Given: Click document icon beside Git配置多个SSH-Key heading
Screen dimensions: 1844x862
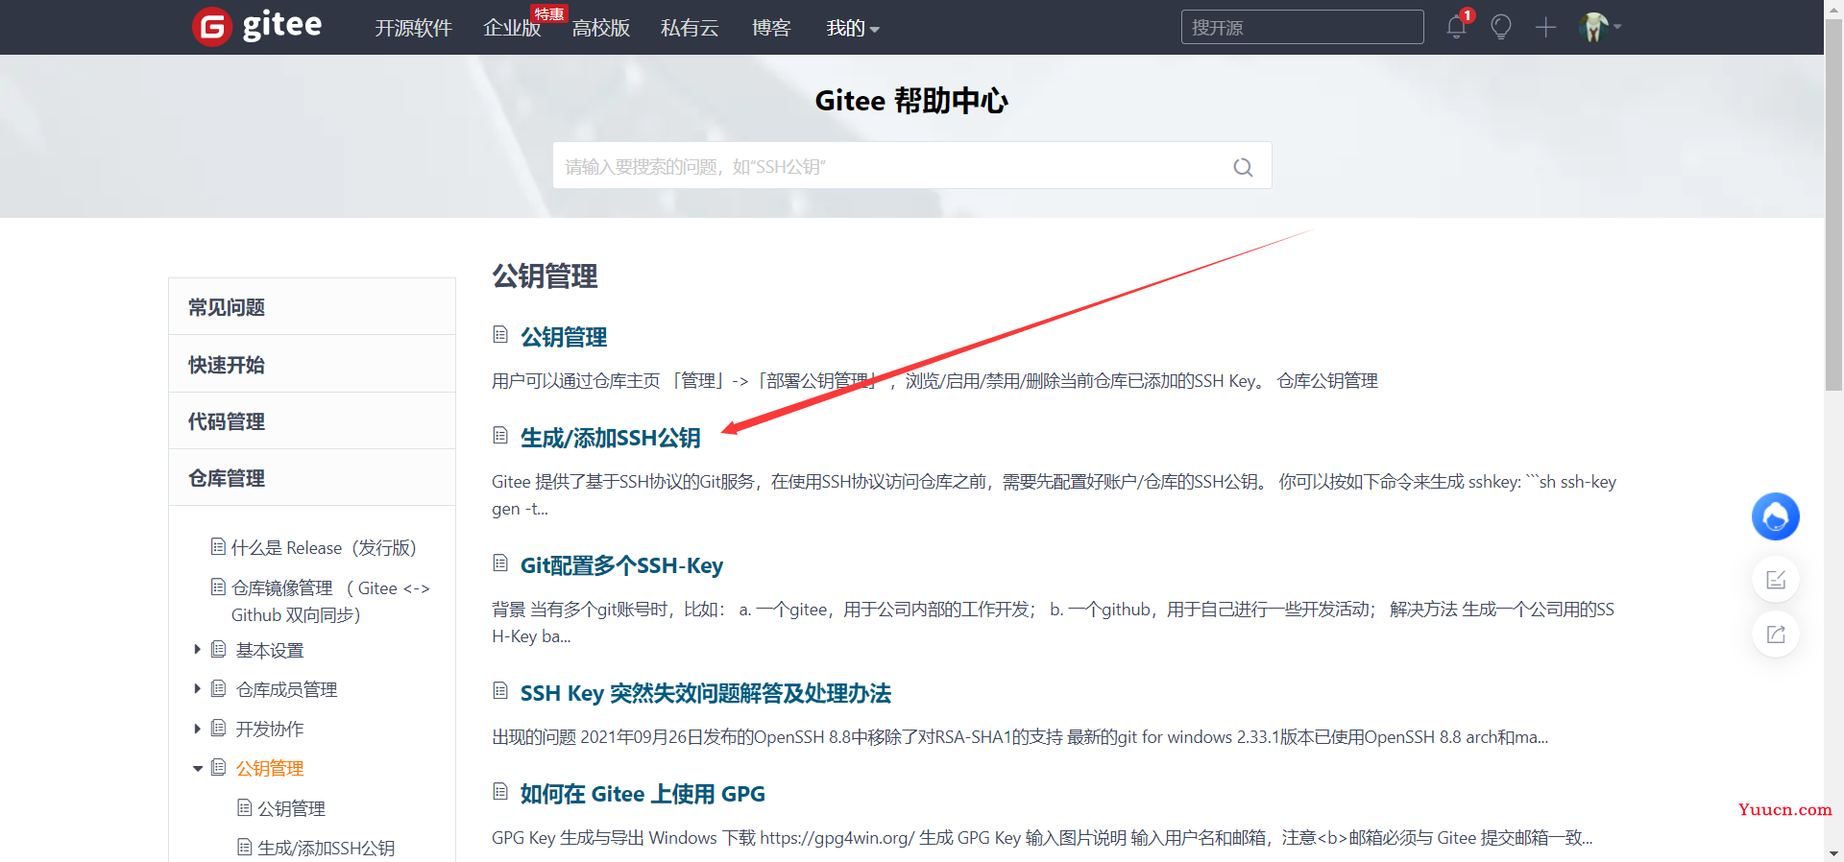Looking at the screenshot, I should click(500, 563).
